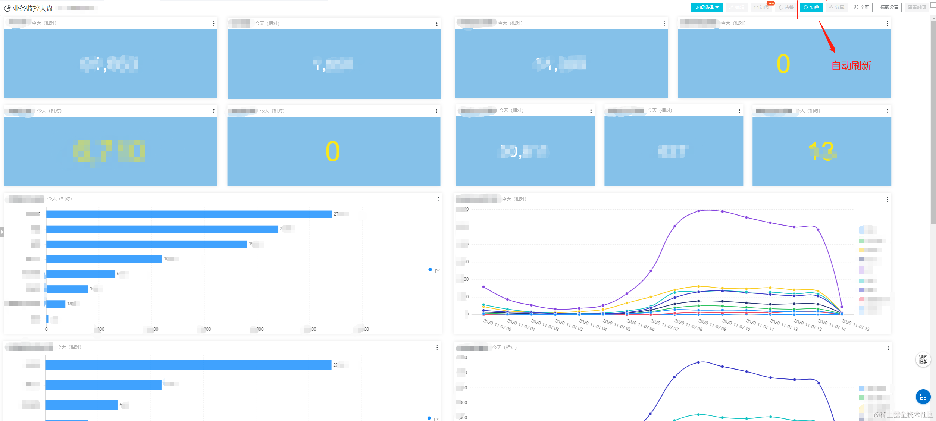This screenshot has height=421, width=936.
Task: Toggle lavender legend swatch in upper line chart
Action: [861, 270]
